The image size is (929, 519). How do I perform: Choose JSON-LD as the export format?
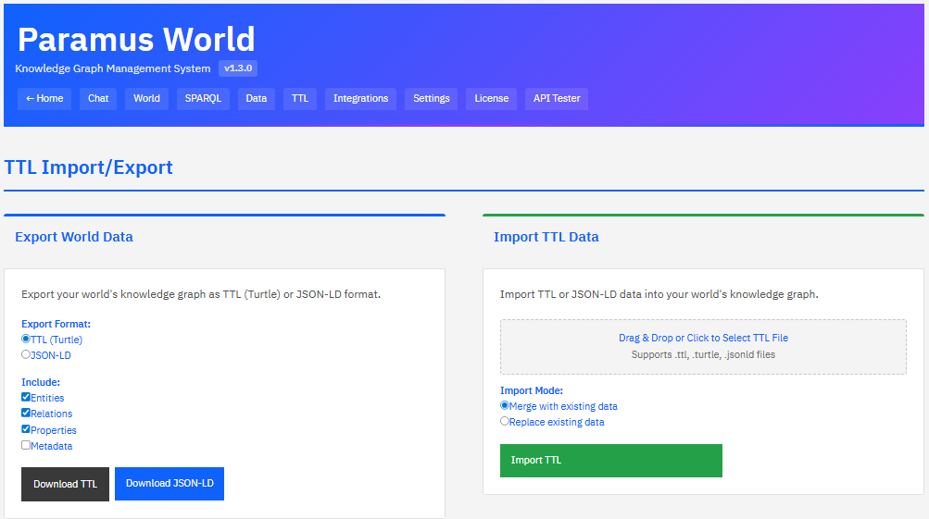tap(26, 354)
